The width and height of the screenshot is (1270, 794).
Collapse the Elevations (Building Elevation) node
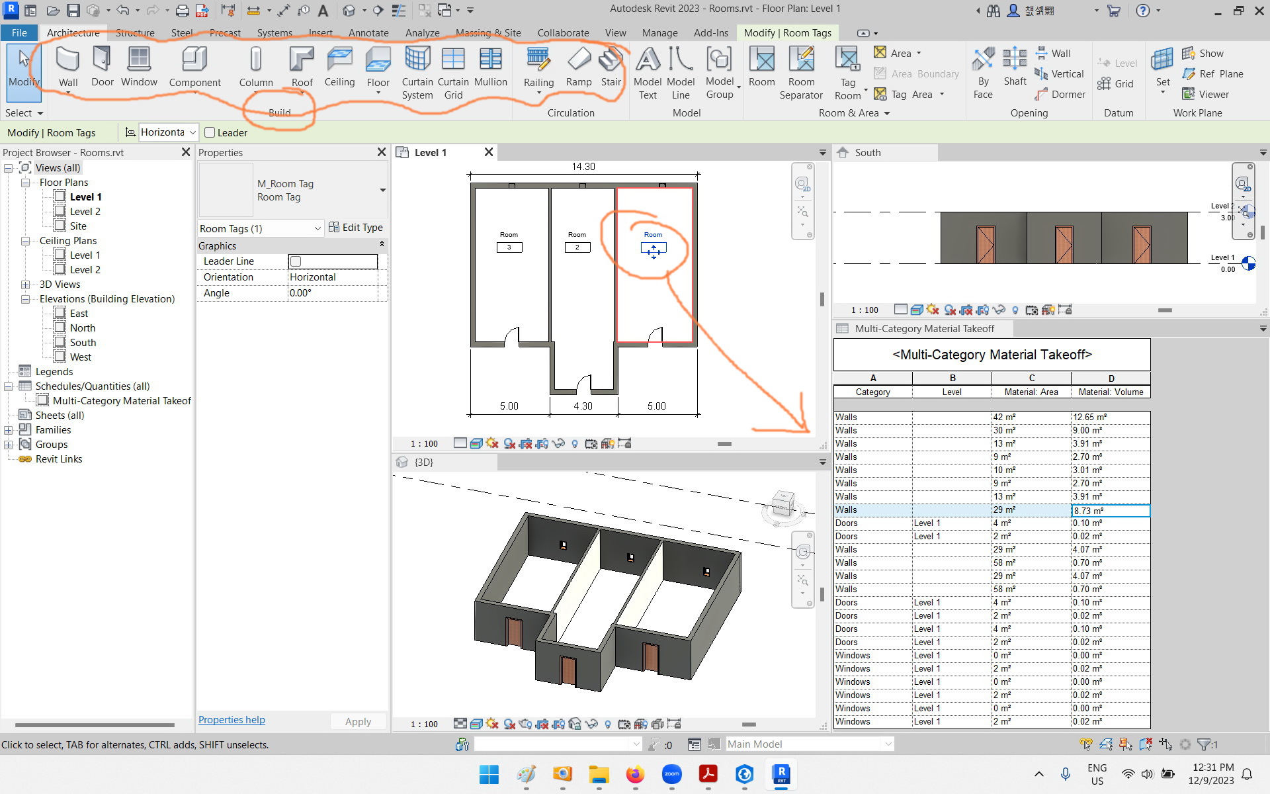[x=25, y=298]
